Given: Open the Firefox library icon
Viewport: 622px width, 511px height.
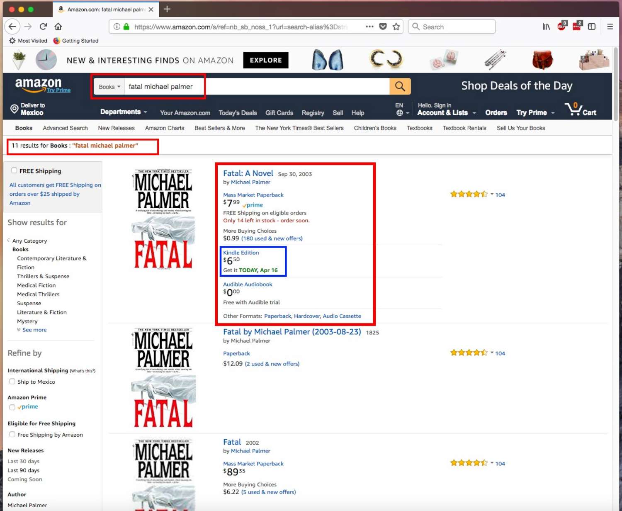Looking at the screenshot, I should (547, 27).
